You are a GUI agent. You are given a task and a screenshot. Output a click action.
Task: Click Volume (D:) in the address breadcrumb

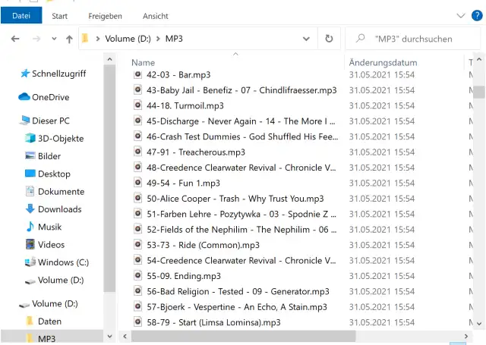pos(128,39)
